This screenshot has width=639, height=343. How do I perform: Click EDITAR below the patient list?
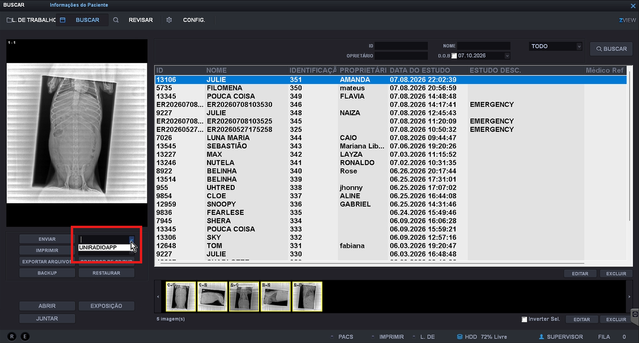tap(580, 274)
